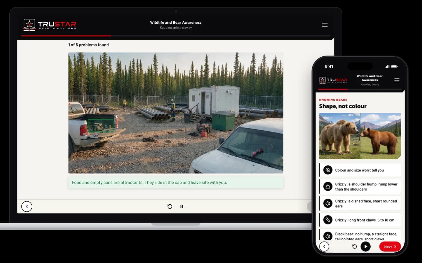Select 'Grizzly: a dished face, short rounded ears'
The image size is (422, 263).
coord(366,203)
